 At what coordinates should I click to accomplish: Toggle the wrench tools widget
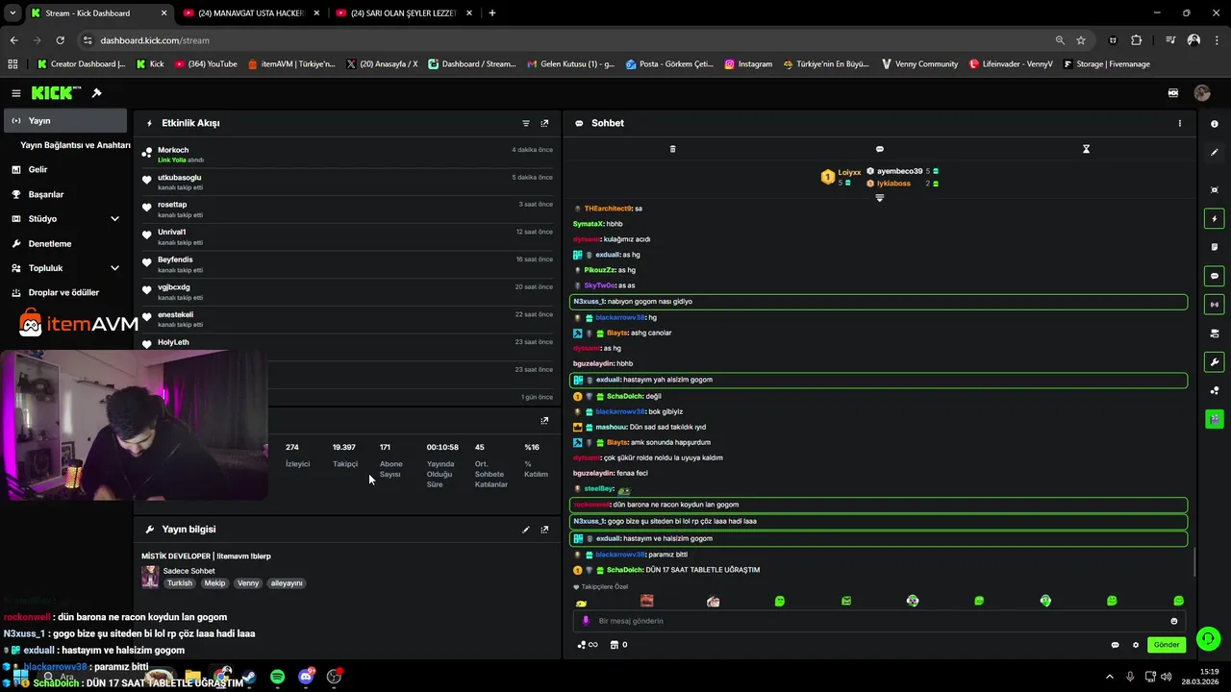pyautogui.click(x=1215, y=362)
